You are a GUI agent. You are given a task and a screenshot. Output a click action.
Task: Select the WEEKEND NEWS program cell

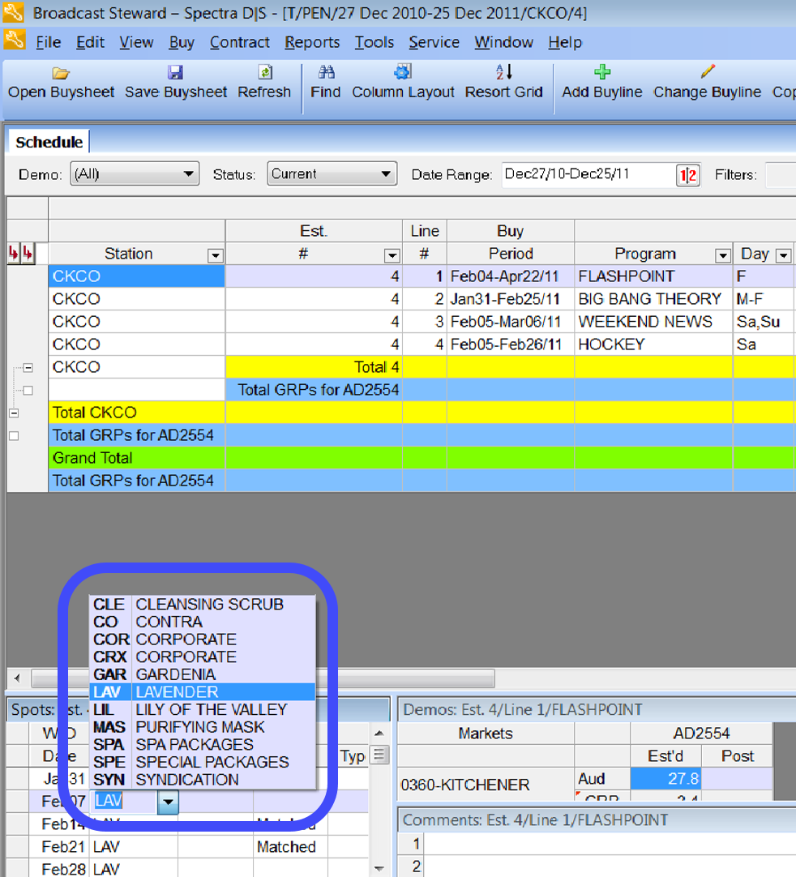click(x=653, y=322)
